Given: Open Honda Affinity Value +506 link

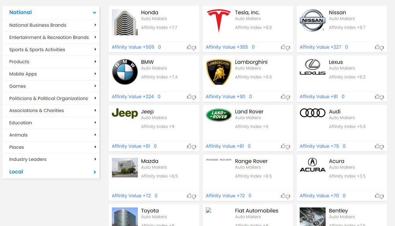Looking at the screenshot, I should 133,47.
